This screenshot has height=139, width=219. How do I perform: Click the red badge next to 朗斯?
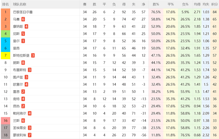pos(23,62)
